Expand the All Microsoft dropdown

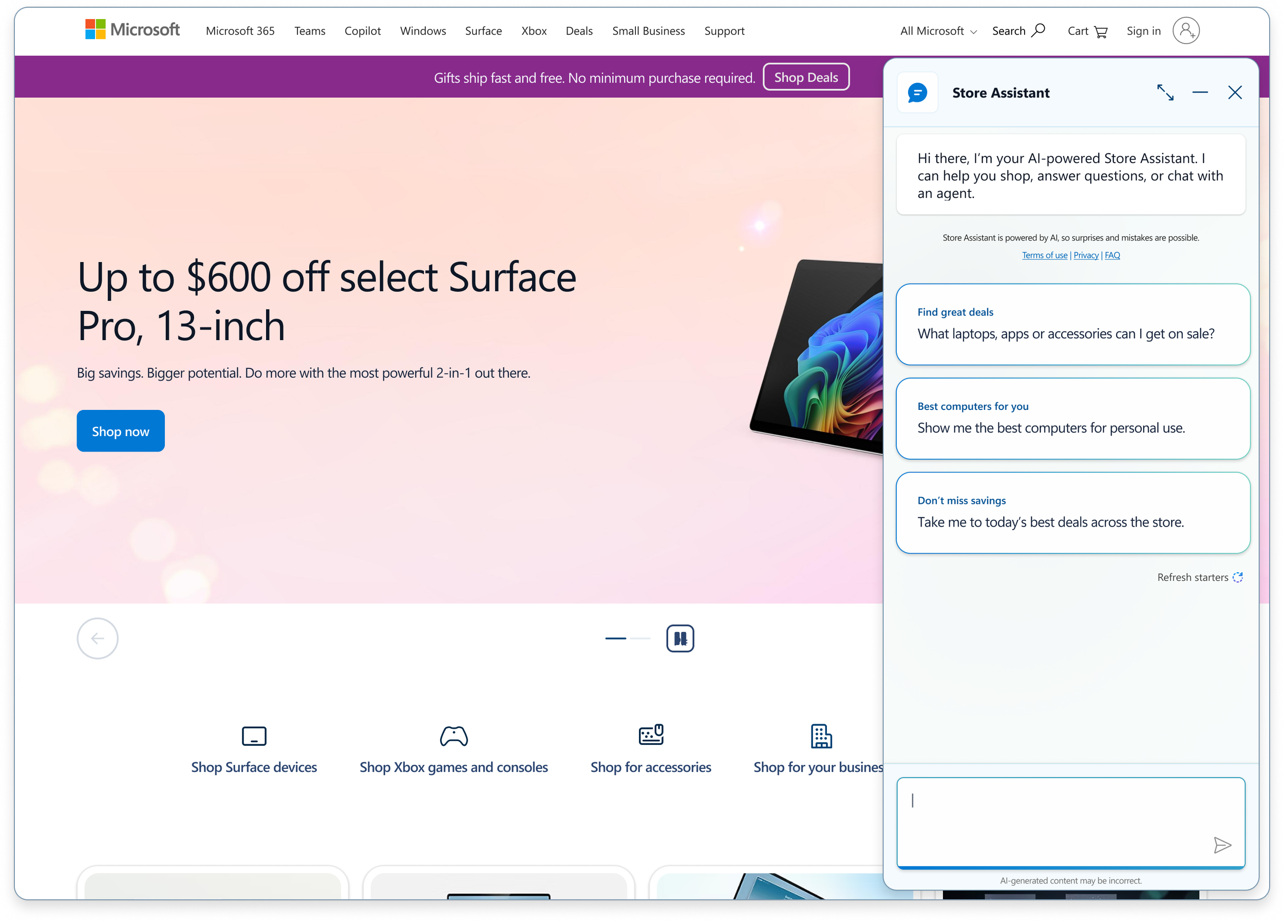938,31
